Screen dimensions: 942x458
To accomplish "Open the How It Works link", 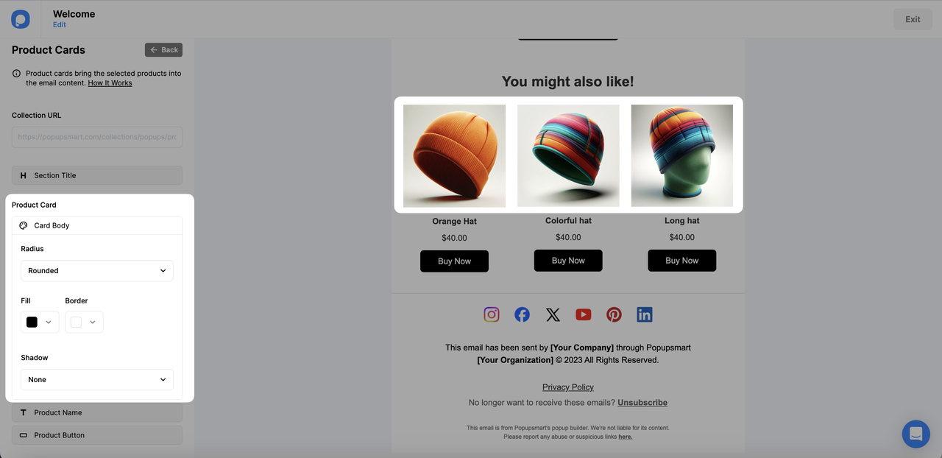I will click(x=110, y=83).
